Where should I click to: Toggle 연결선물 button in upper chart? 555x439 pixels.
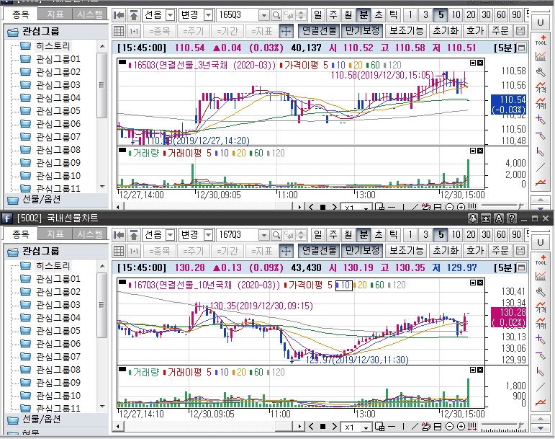click(x=317, y=31)
